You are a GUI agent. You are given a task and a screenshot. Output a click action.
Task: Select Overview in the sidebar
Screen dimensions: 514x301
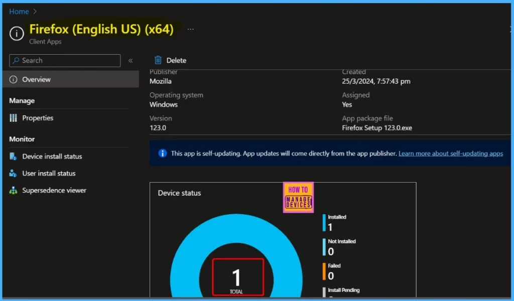pos(71,79)
